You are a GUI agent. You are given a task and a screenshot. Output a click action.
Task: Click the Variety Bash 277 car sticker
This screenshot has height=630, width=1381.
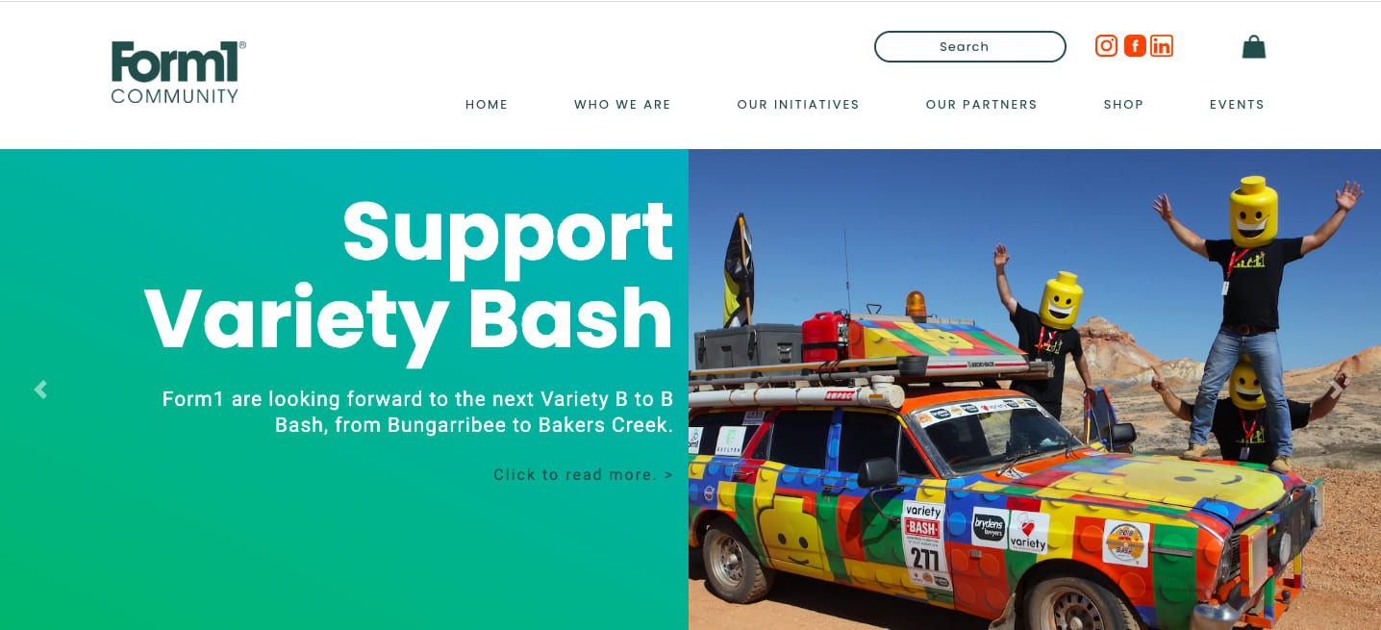924,543
